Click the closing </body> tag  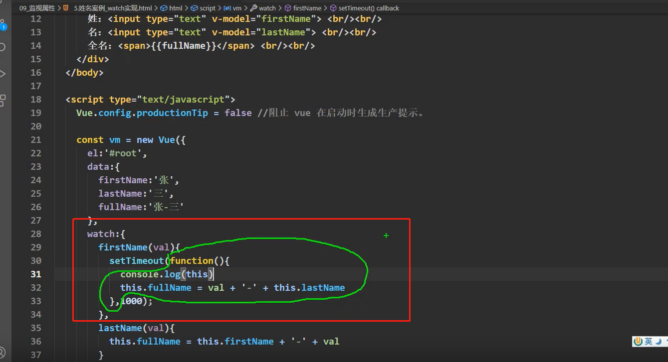coord(85,73)
